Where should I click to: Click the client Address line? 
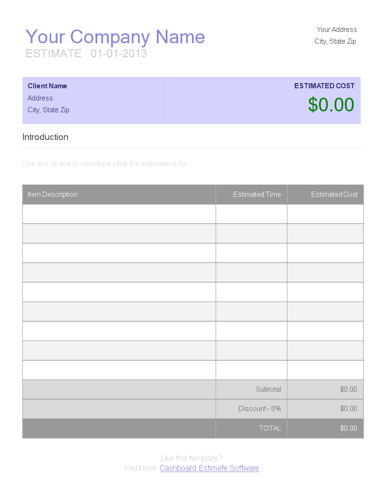click(40, 98)
